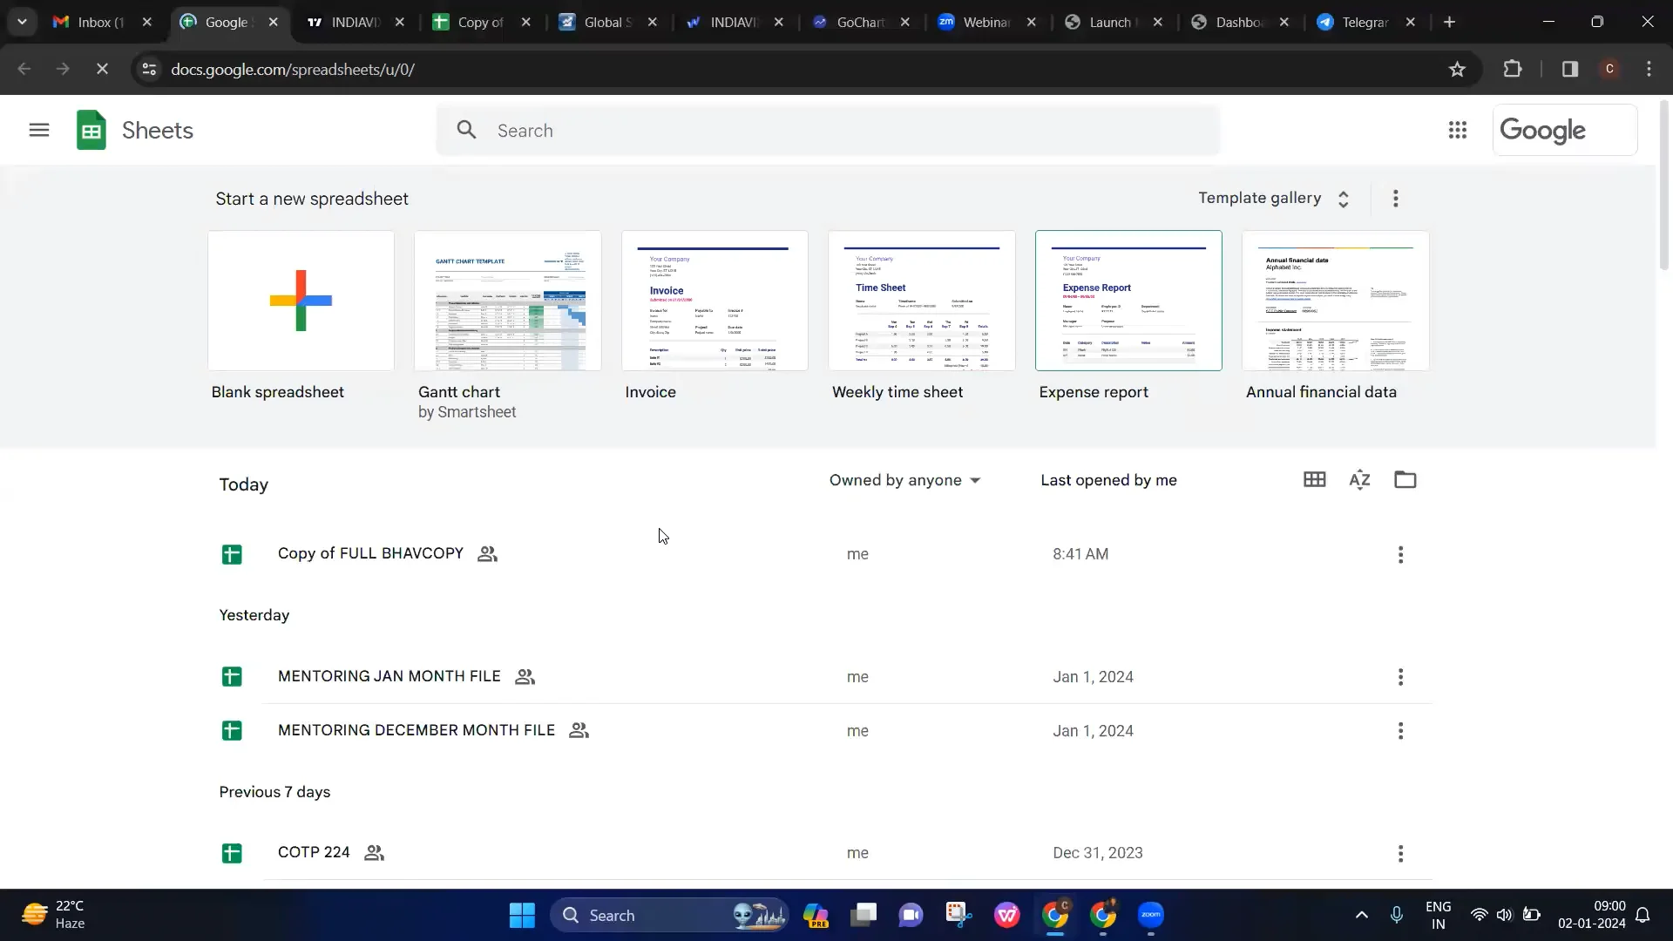Open more options for MENTORING DECEMBER MONTH FILE
This screenshot has width=1673, height=941.
click(x=1400, y=731)
